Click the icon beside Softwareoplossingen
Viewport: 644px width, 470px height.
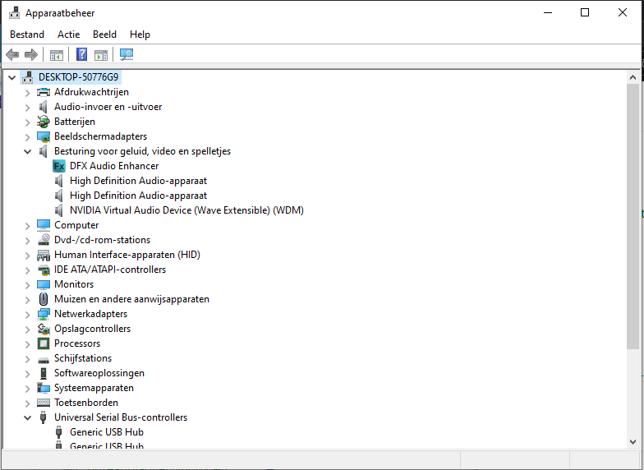[44, 373]
